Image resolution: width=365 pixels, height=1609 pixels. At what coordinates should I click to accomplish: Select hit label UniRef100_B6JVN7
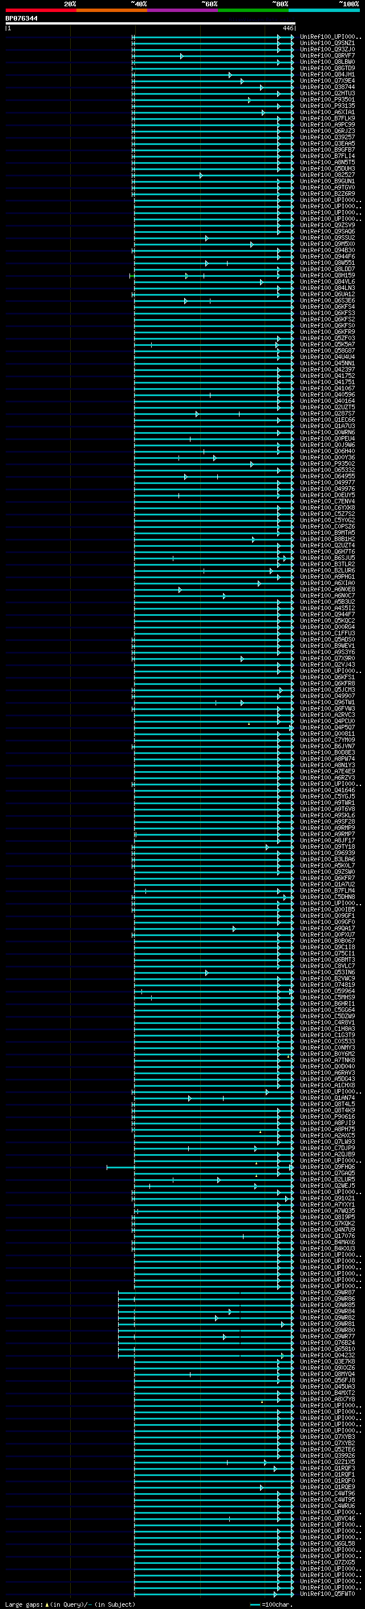[x=327, y=747]
